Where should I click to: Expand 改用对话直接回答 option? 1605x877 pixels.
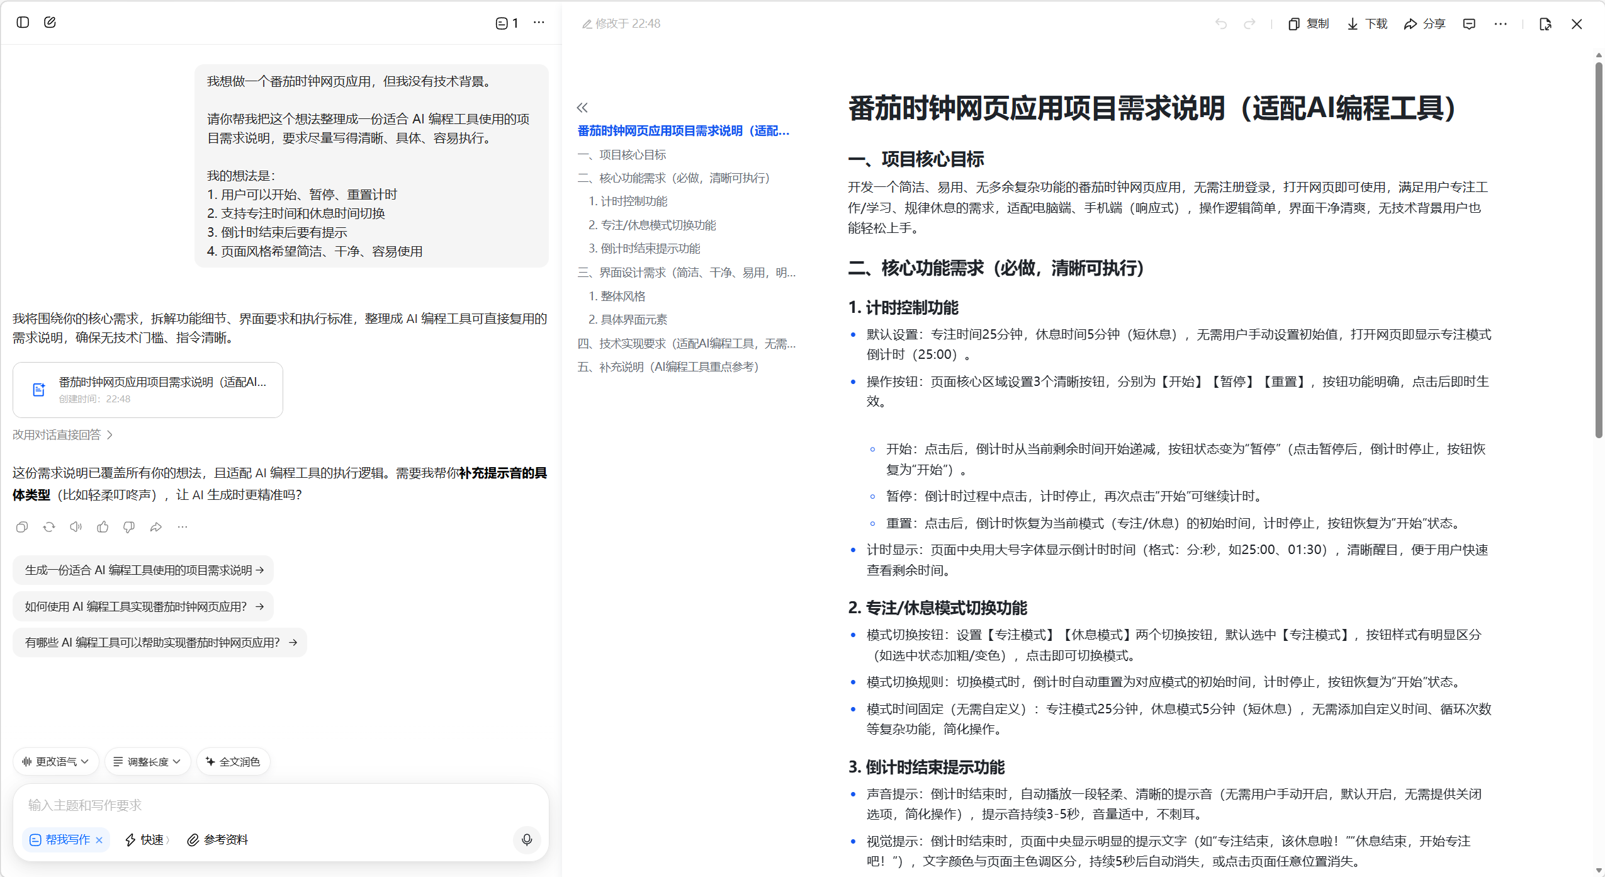point(62,435)
